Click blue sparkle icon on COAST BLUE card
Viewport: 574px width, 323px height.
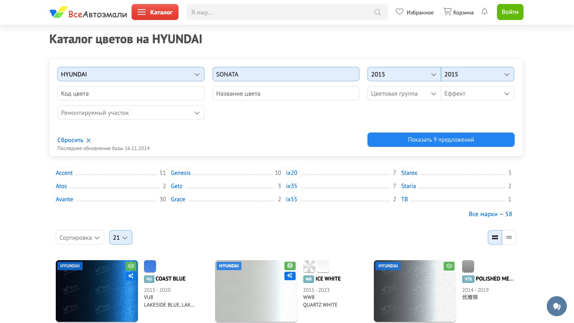click(x=131, y=276)
